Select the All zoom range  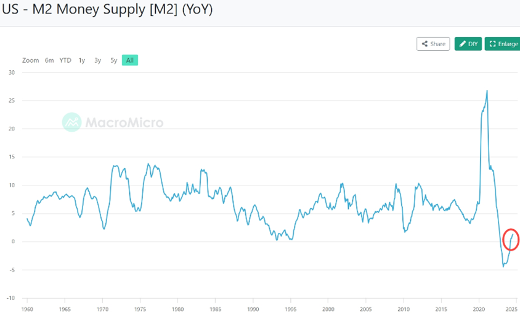point(130,60)
